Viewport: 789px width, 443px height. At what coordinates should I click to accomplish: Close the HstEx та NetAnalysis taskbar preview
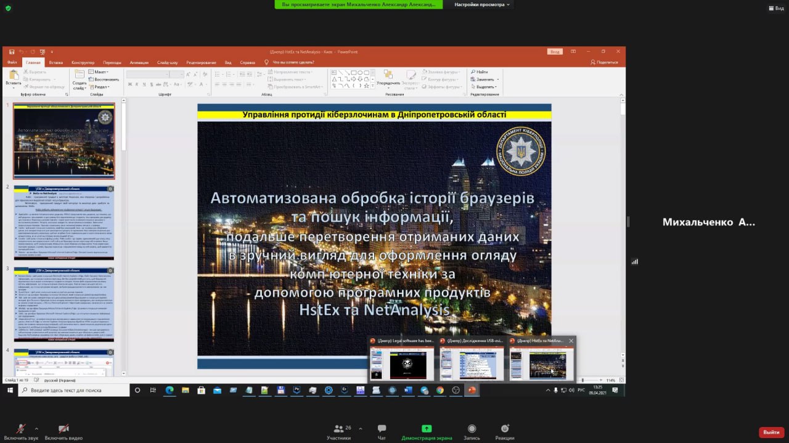click(x=571, y=341)
